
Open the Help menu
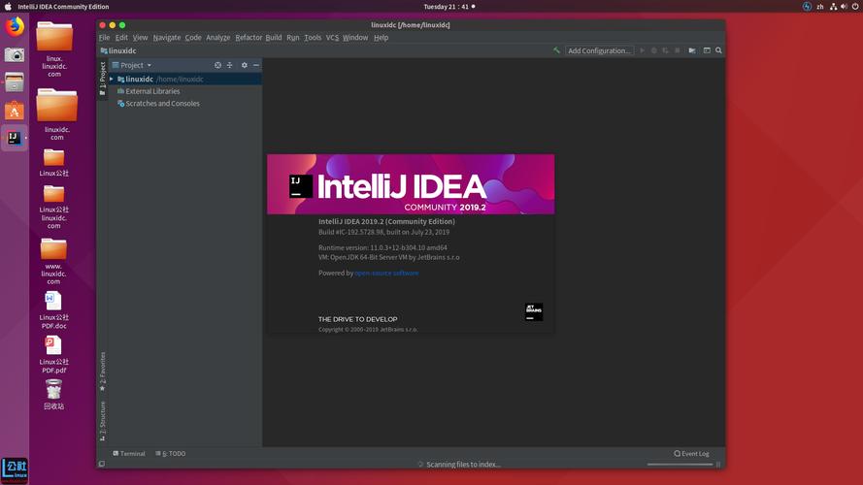tap(381, 38)
